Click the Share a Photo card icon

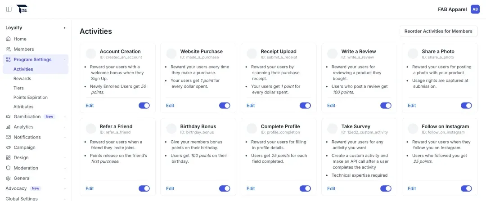(413, 54)
